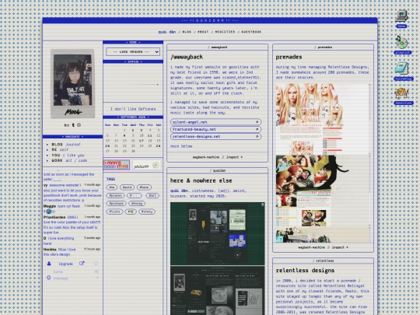Click 'I don't like Deftones' status text
Viewport: 420px width, 315px height.
tap(133, 109)
